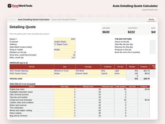The image size is (165, 124).
Task: Select the vehicle cell 2019 Toyota Camry
Action: 32,73
